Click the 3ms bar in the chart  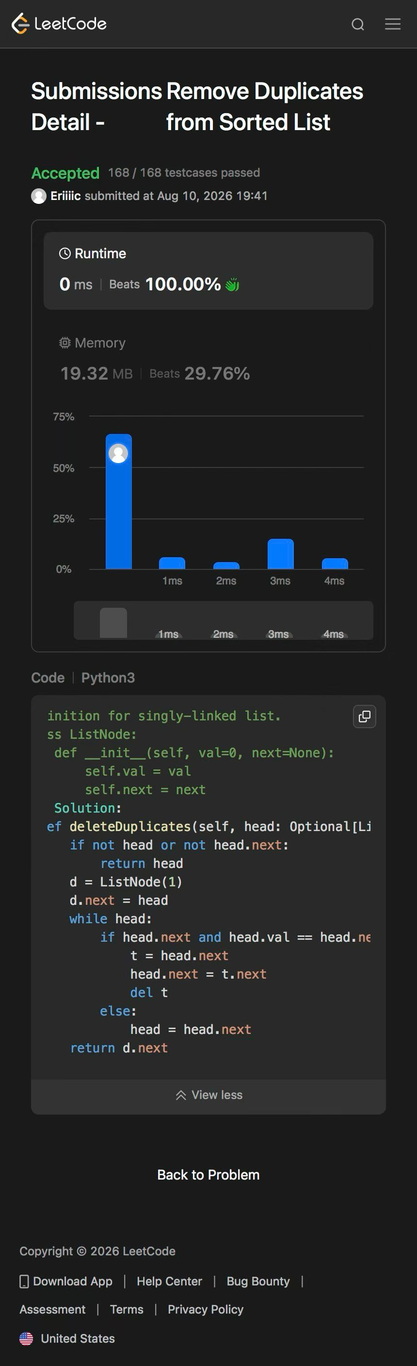[x=280, y=553]
